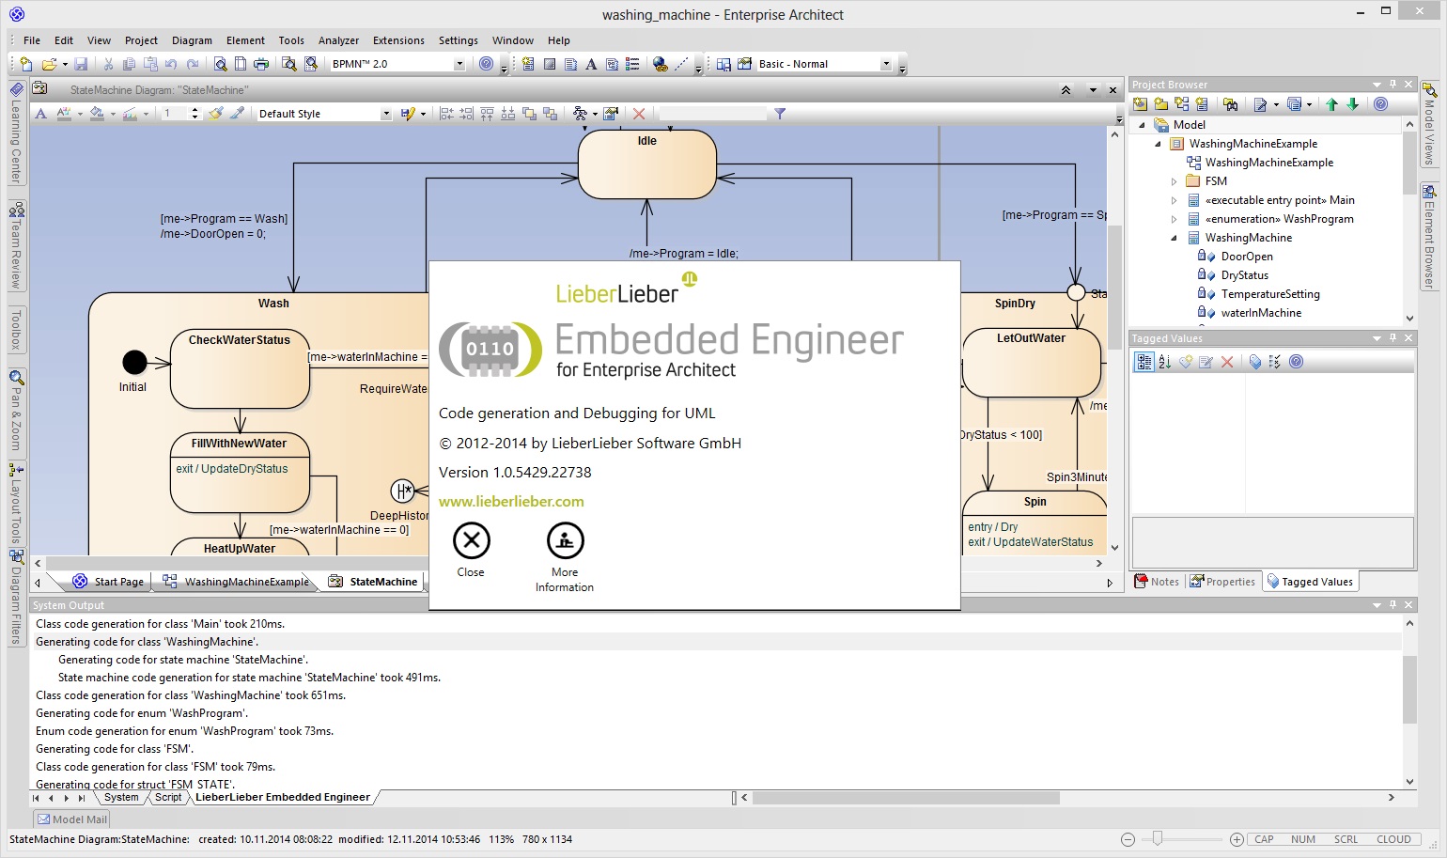Open the BPMN 2.0 technology dropdown

tap(459, 64)
